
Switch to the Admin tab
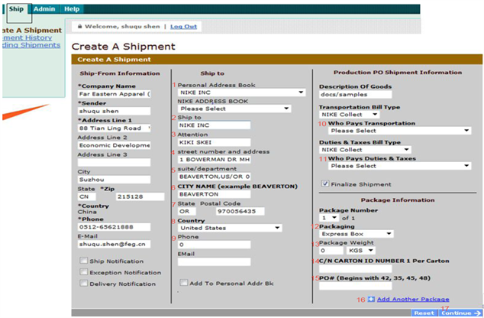[44, 8]
